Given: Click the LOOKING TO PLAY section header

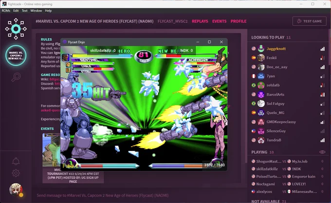Looking at the screenshot, I should pyautogui.click(x=271, y=37).
